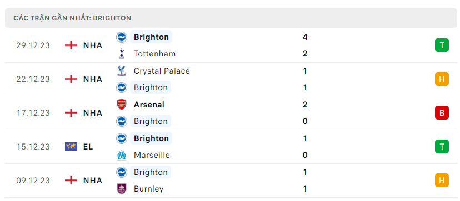The image size is (460, 201).
Task: Select the Crystal Palace team name
Action: pyautogui.click(x=162, y=71)
